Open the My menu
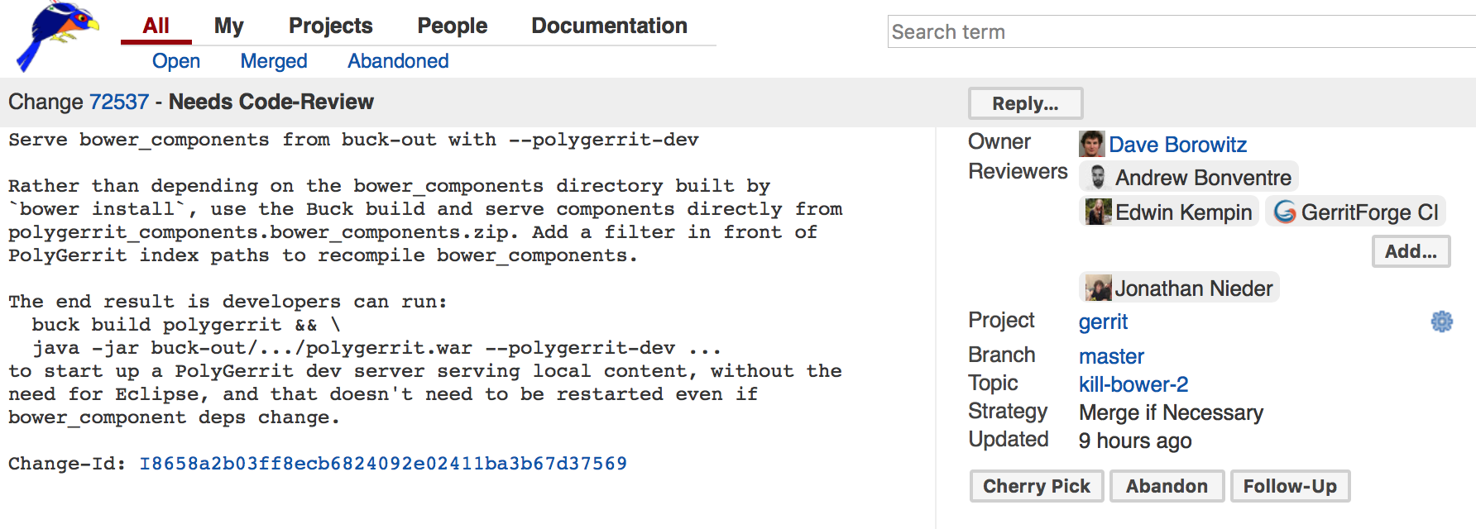Screen dimensions: 1476x529 (x=228, y=26)
